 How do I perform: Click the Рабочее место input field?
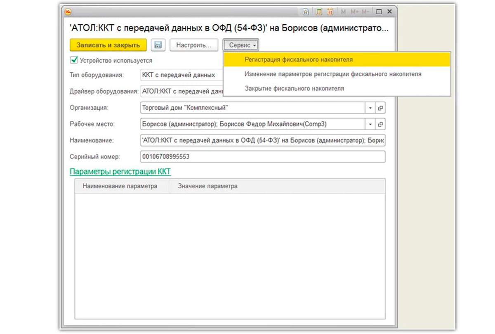coord(253,124)
